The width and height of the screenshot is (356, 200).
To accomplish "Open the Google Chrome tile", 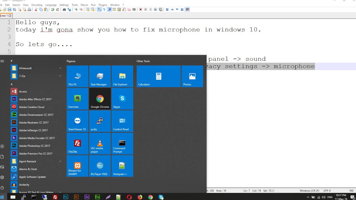I will (100, 99).
